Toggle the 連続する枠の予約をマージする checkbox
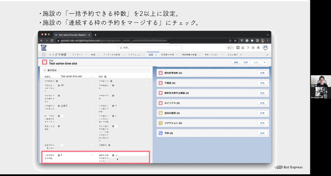This screenshot has height=176, width=331. tap(116, 156)
